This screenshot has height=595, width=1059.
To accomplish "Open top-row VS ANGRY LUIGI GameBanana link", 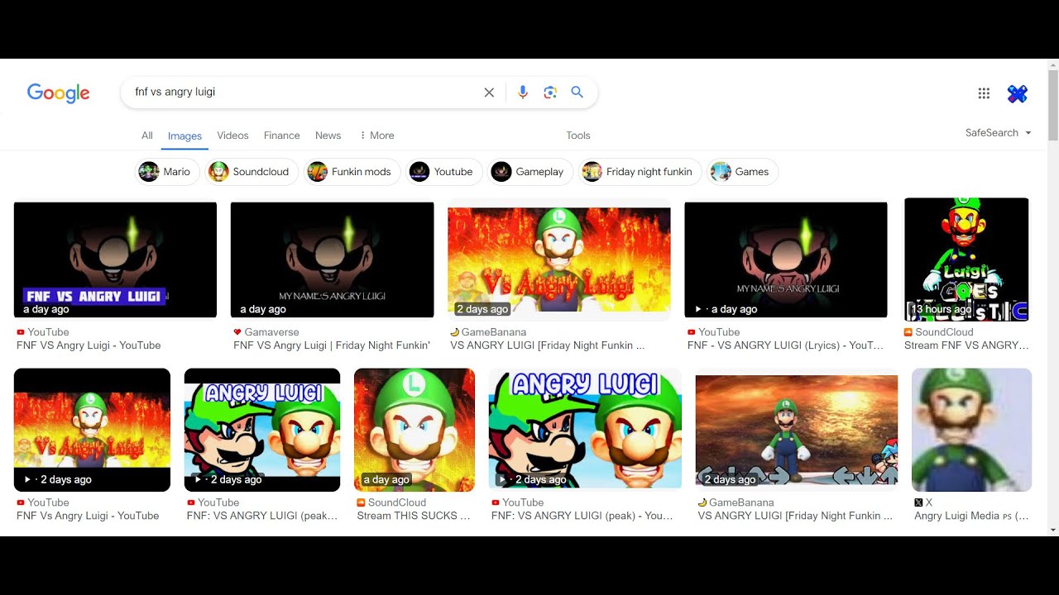I will tap(548, 345).
